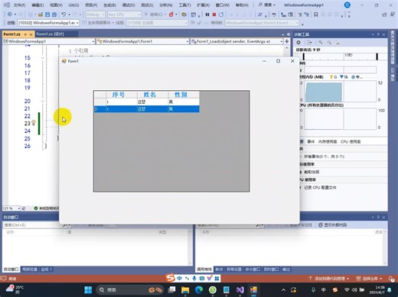The width and height of the screenshot is (398, 297).
Task: Open File Explorer from the taskbar
Action: tap(185, 289)
